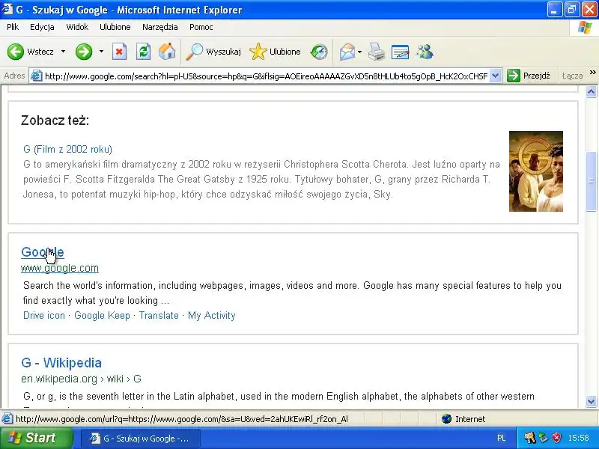599x449 pixels.
Task: Click the 15:58 system clock
Action: (x=578, y=438)
